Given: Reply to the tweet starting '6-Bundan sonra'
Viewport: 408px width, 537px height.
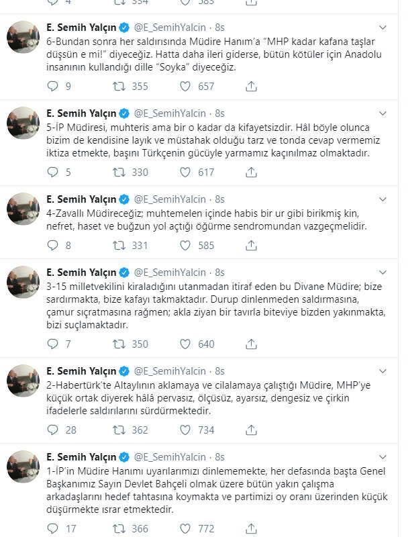Looking at the screenshot, I should coord(54,86).
